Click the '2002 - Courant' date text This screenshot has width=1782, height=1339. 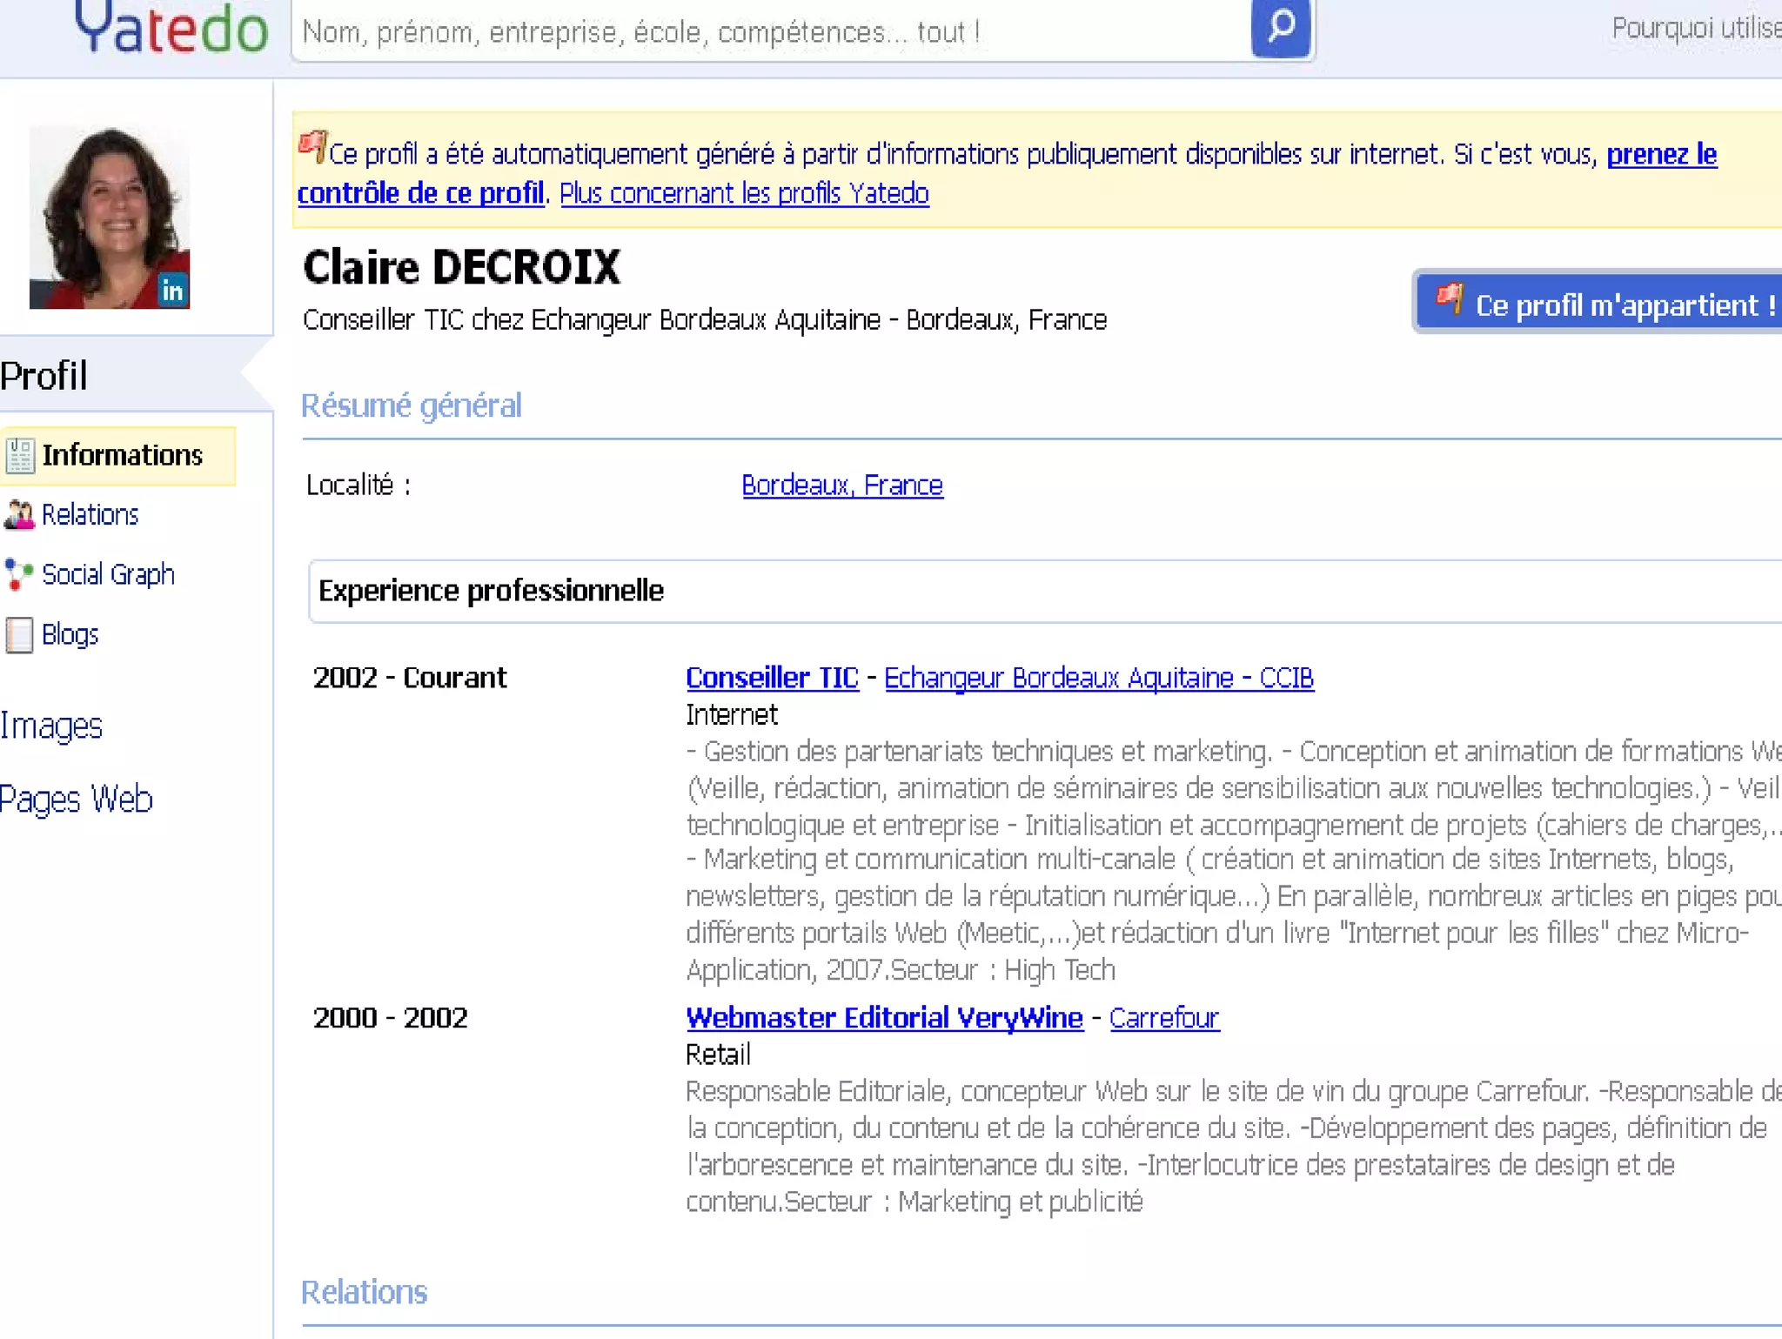pos(409,678)
